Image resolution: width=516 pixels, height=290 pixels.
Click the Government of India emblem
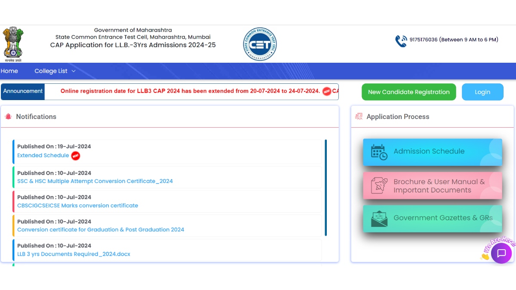(13, 44)
